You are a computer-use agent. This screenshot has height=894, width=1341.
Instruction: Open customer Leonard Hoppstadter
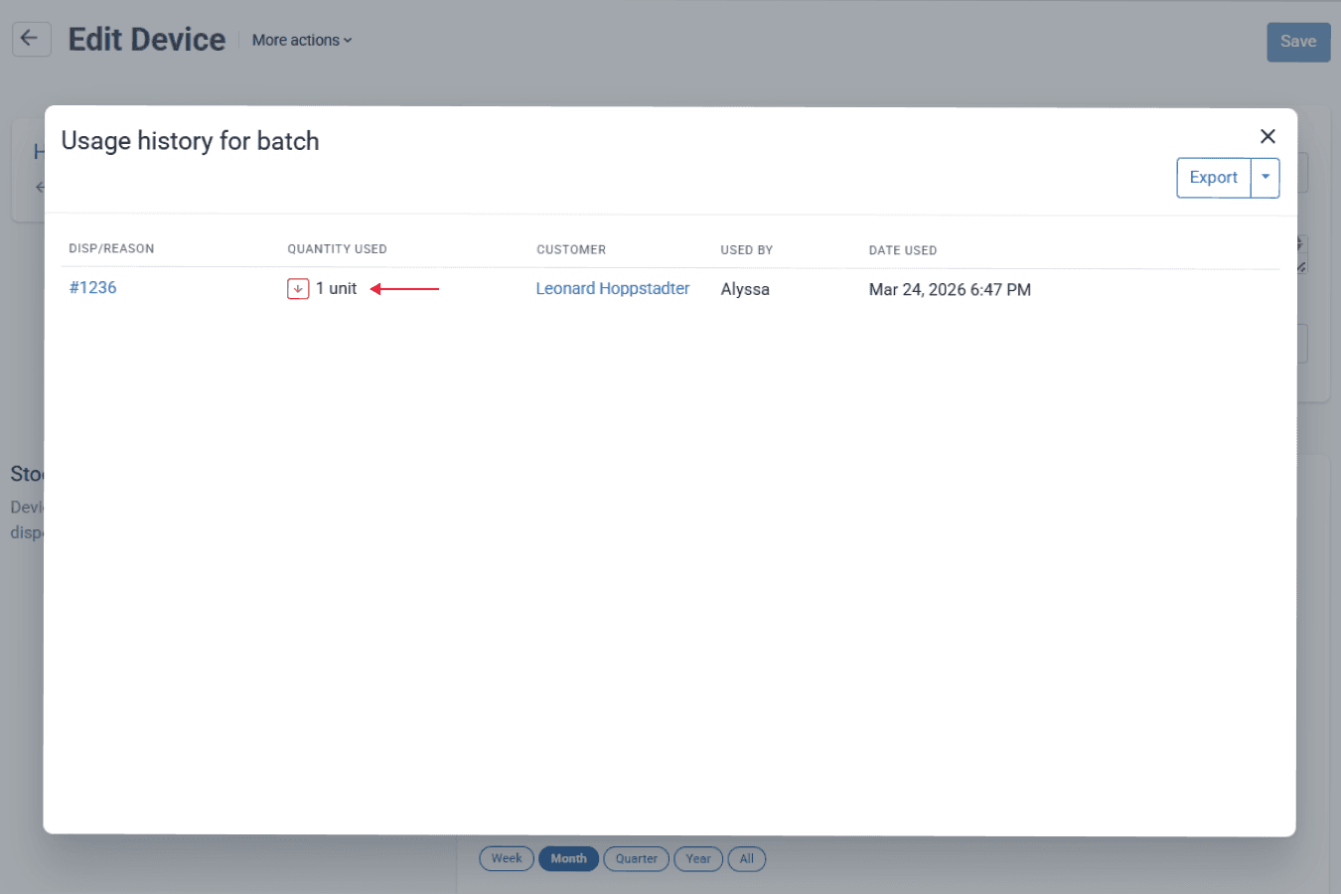[613, 288]
